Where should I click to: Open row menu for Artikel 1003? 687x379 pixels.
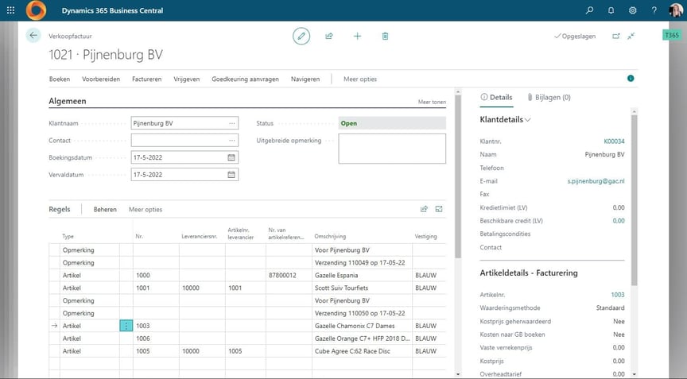pyautogui.click(x=126, y=326)
